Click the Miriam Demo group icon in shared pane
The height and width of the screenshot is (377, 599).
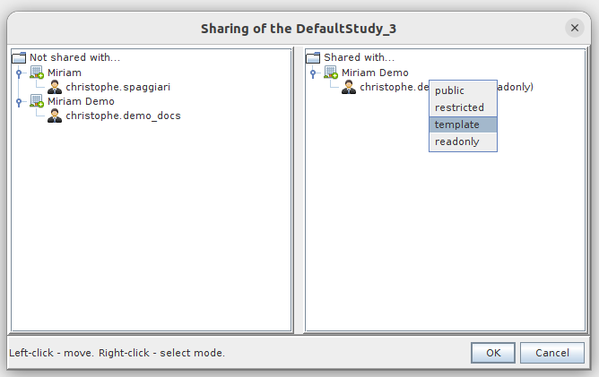[x=331, y=73]
